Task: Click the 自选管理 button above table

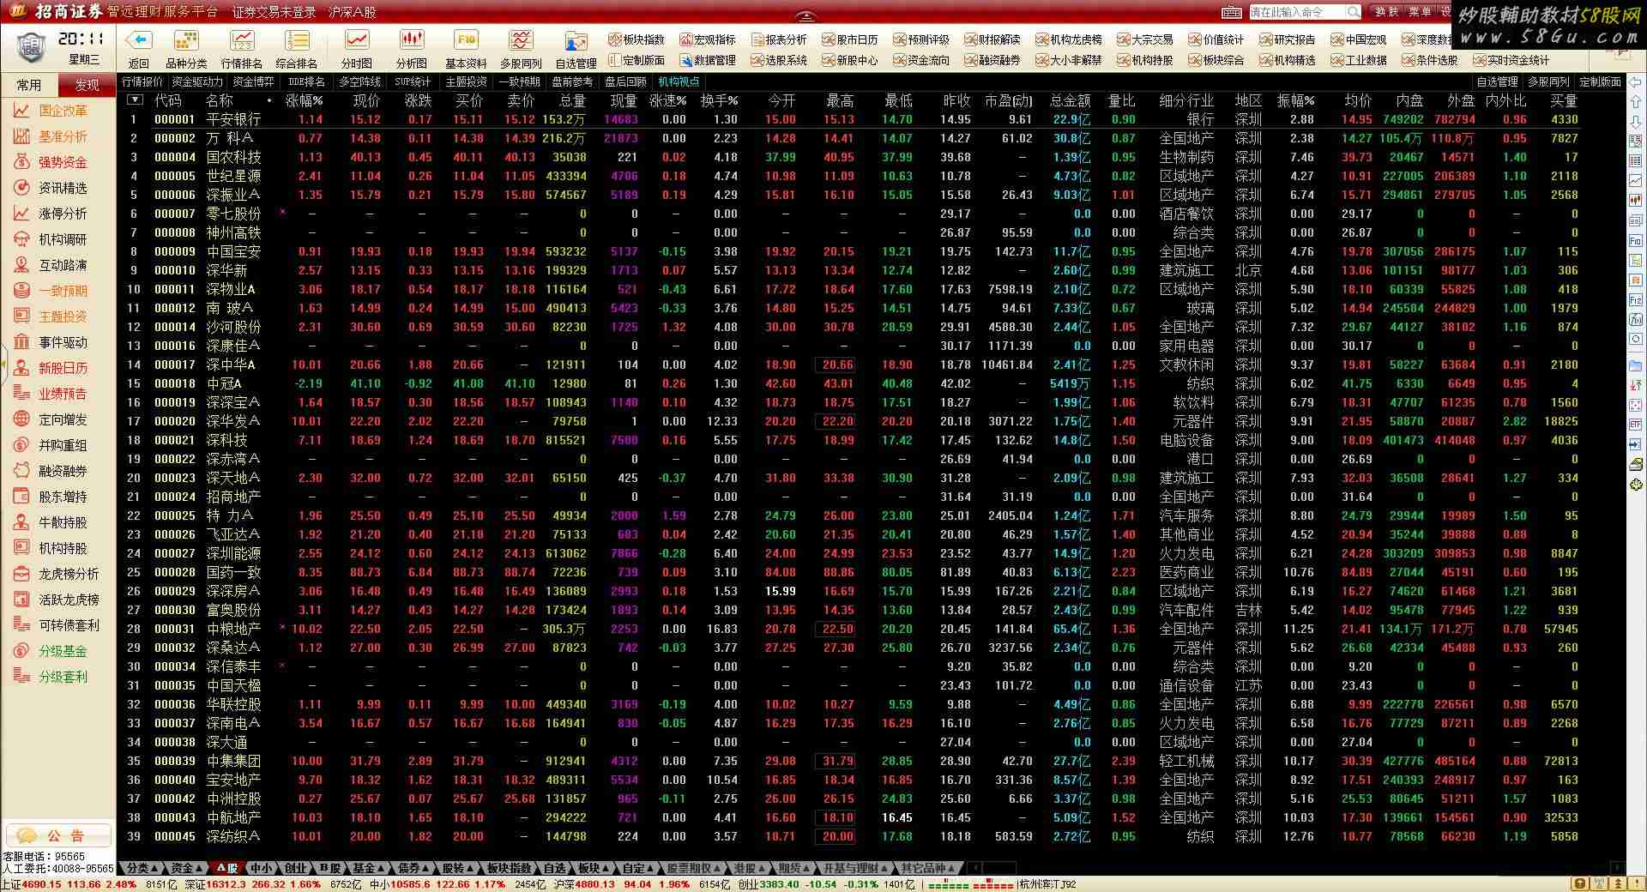Action: tap(1497, 81)
